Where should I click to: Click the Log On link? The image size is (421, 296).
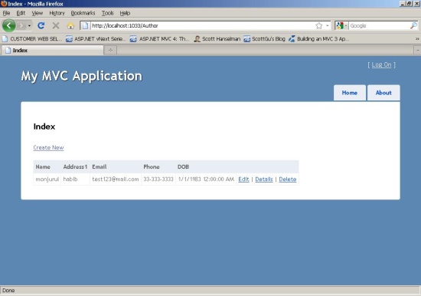coord(381,64)
